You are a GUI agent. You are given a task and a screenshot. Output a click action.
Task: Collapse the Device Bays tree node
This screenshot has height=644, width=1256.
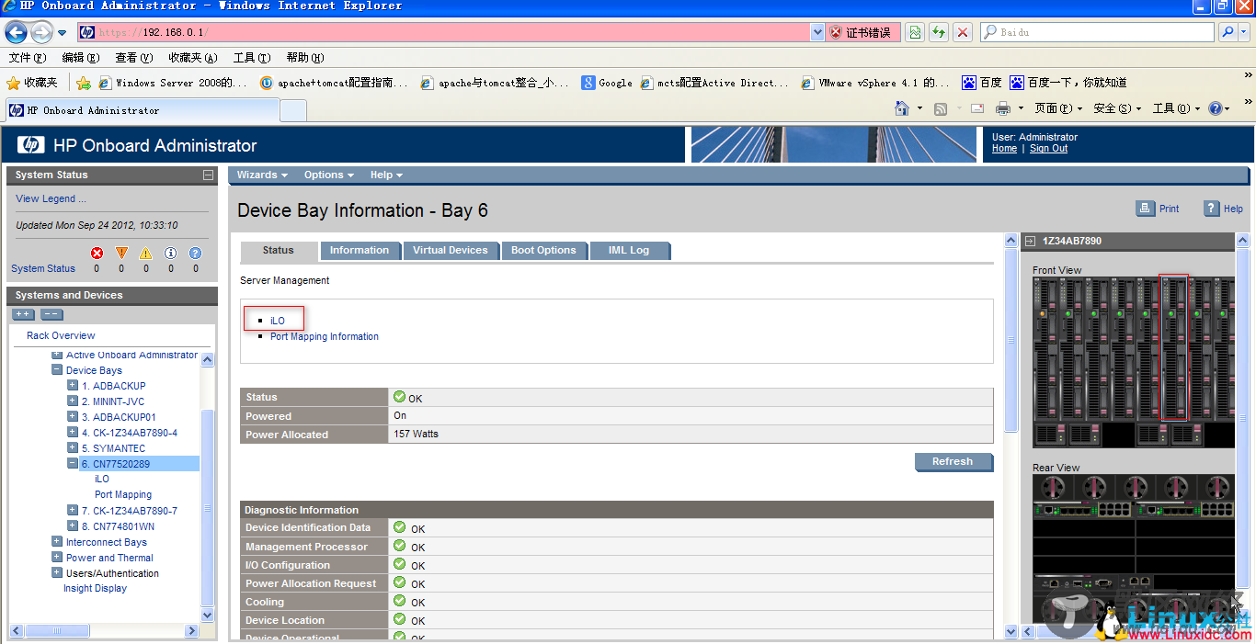pos(57,370)
